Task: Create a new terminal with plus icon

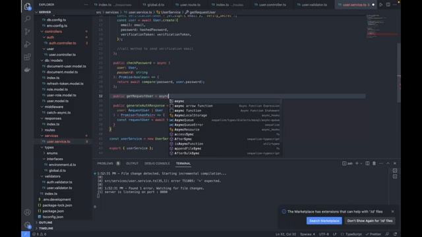Action: pyautogui.click(x=357, y=163)
